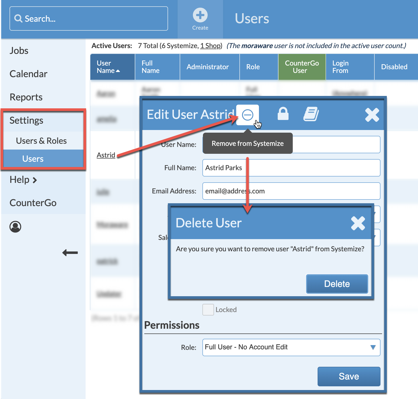Screen dimensions: 418x399
Task: Click the Create plus icon
Action: coord(200,15)
